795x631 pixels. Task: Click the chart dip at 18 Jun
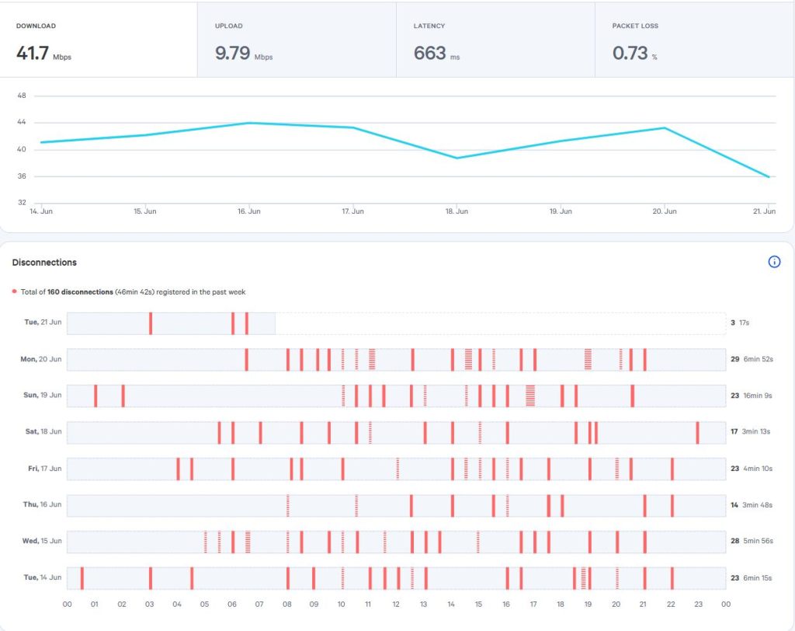click(457, 158)
